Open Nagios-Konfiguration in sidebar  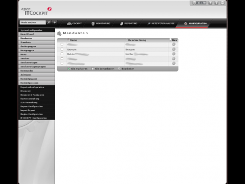point(32,114)
